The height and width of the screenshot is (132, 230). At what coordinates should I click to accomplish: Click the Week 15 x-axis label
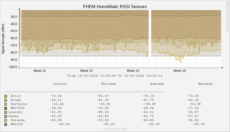179,71
